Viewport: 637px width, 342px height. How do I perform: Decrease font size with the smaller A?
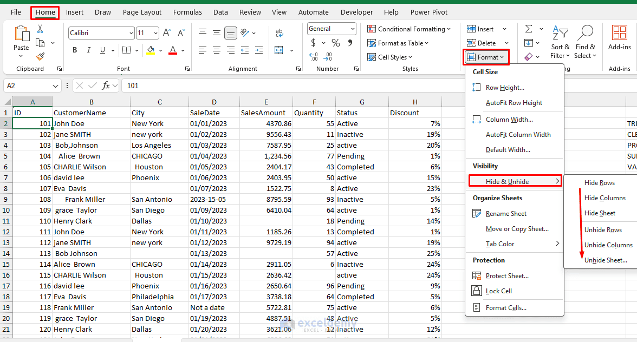181,32
